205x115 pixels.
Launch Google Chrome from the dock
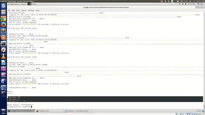4,19
